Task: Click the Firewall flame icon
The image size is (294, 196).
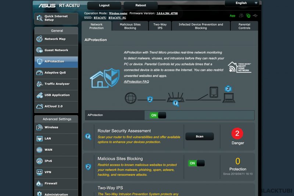Action: tap(39, 183)
